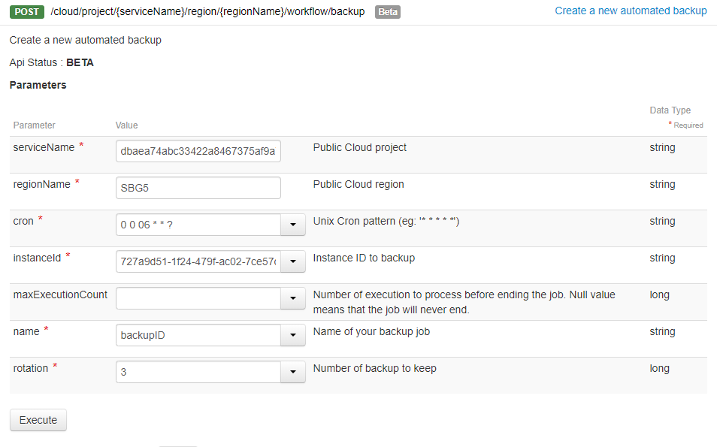Click the name field containing backupID
The width and height of the screenshot is (717, 447).
tap(198, 335)
